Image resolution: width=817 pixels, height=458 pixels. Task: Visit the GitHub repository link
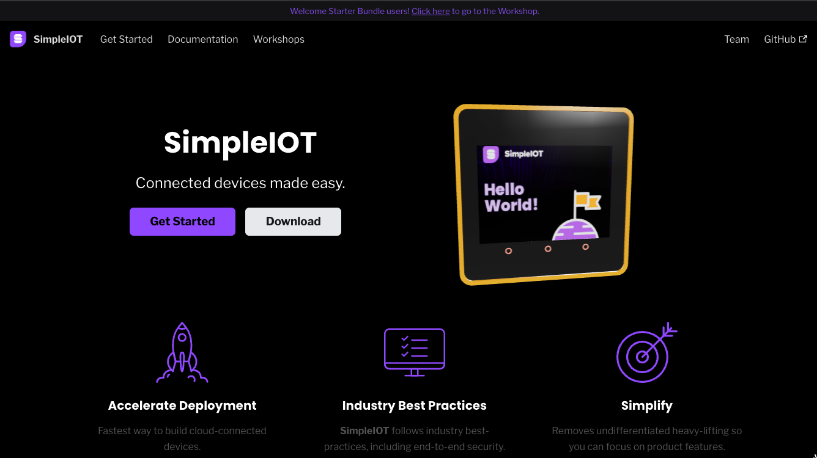[x=780, y=39]
